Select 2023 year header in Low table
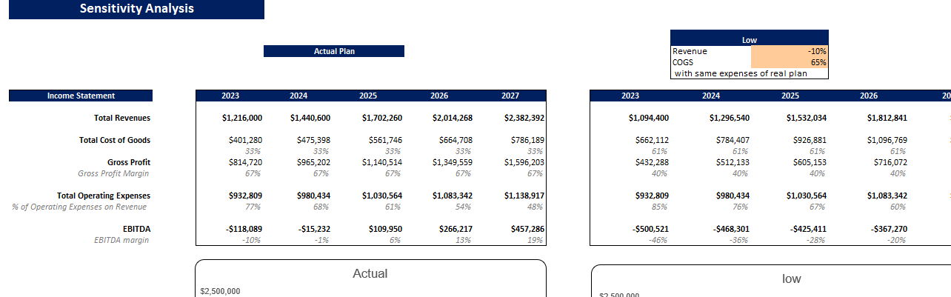 [630, 96]
